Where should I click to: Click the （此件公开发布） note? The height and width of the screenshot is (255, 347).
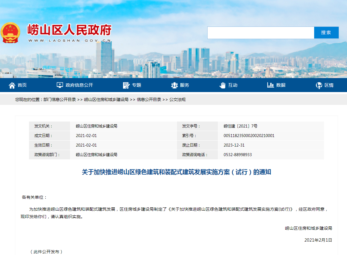[46, 252]
